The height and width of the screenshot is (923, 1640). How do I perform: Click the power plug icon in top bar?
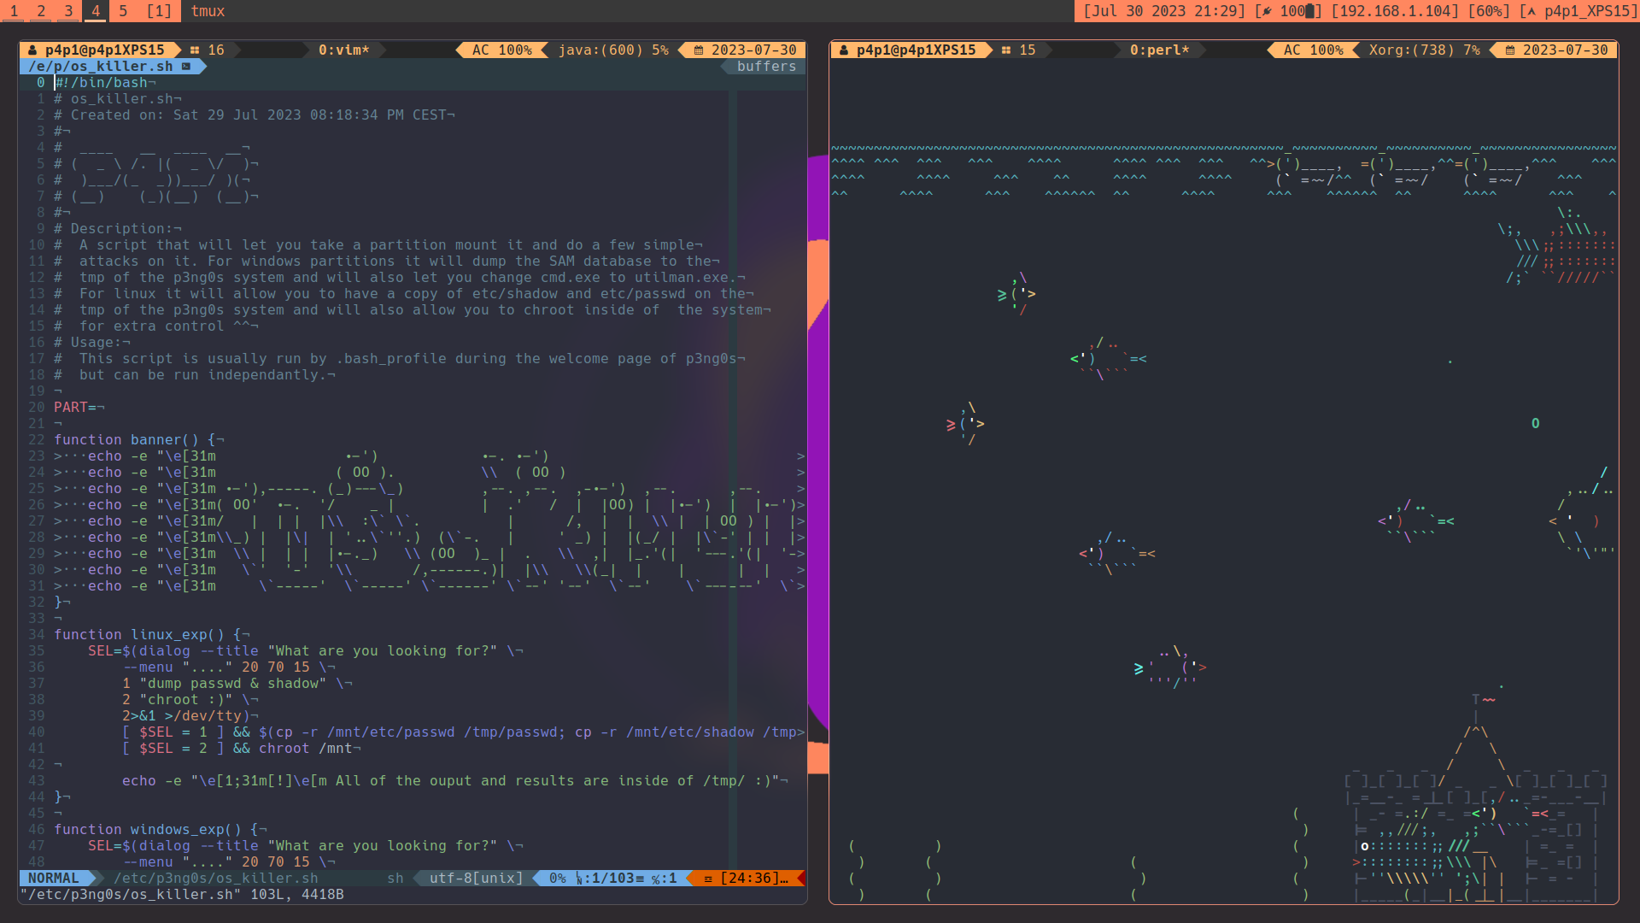(x=1267, y=11)
